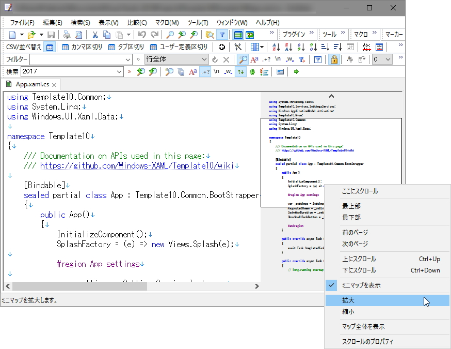The image size is (451, 349).
Task: Click the タブ区切り button
Action: [x=126, y=47]
